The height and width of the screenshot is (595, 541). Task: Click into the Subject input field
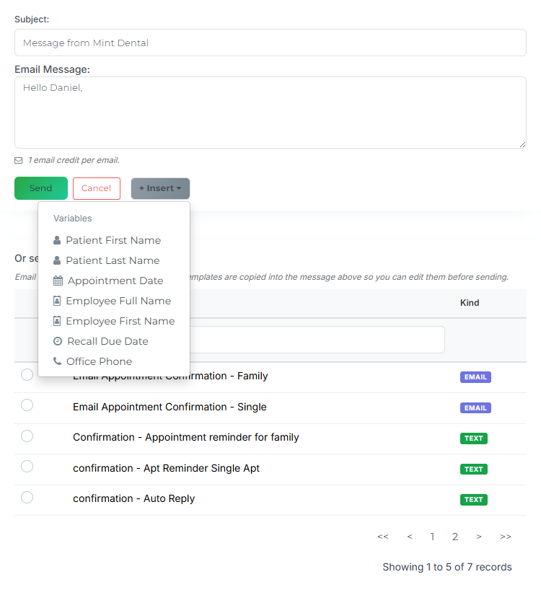[270, 43]
